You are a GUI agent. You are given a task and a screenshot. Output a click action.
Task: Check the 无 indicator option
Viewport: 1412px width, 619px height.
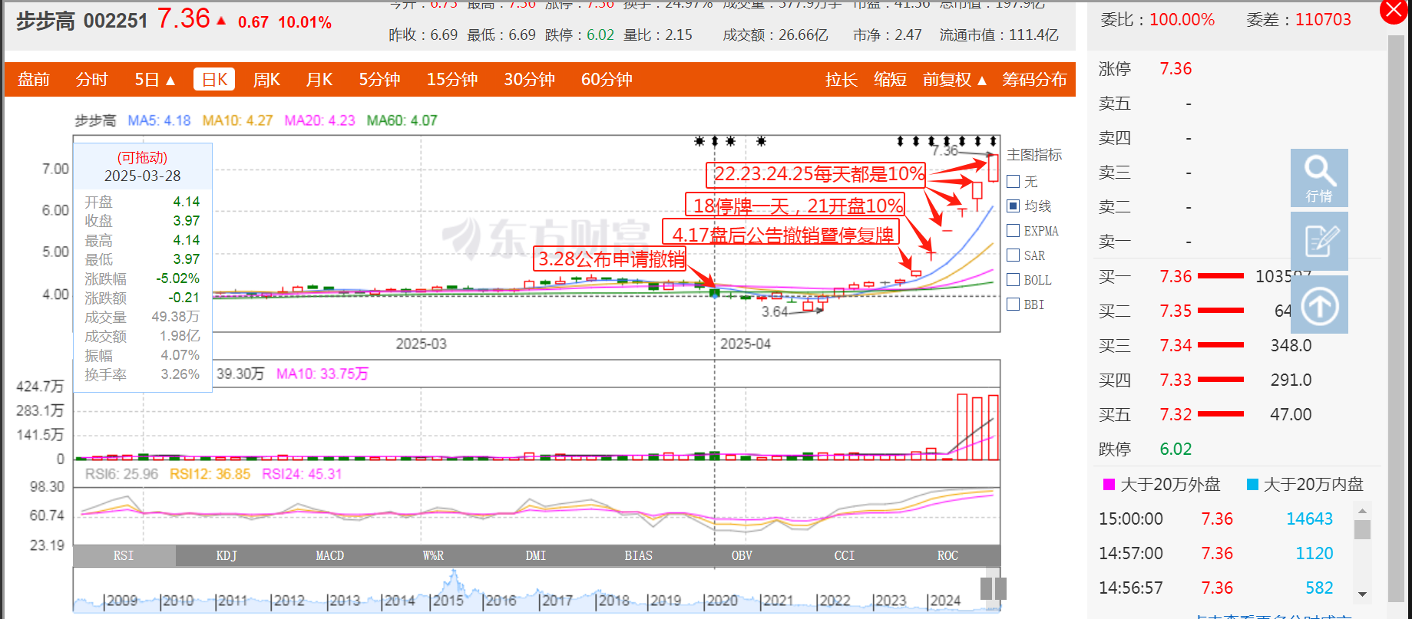coord(1013,182)
